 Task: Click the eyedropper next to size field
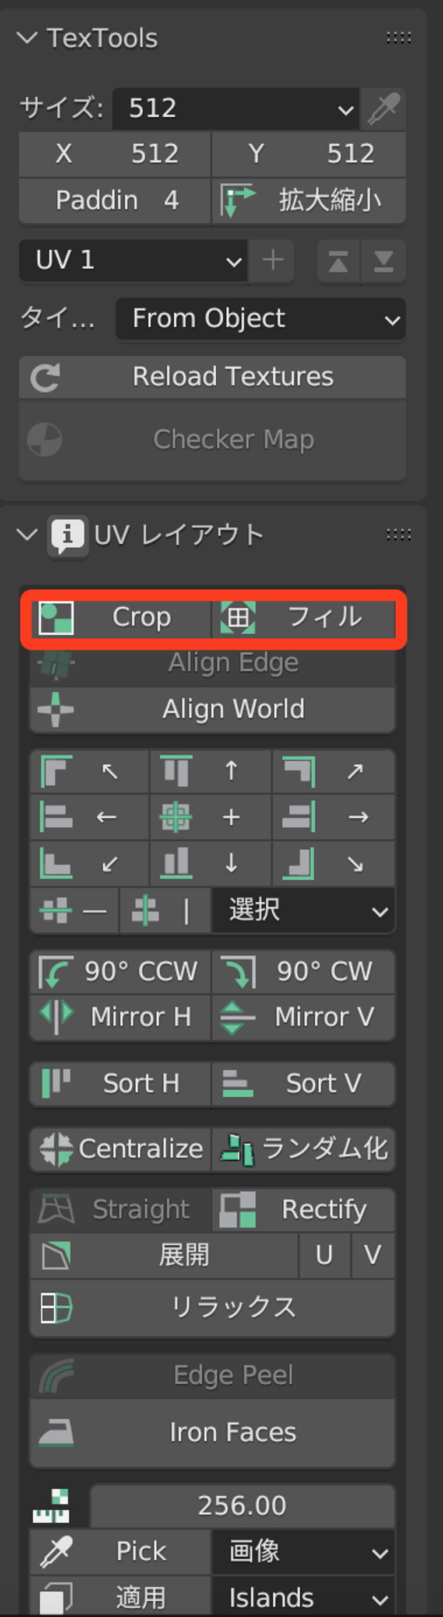384,108
